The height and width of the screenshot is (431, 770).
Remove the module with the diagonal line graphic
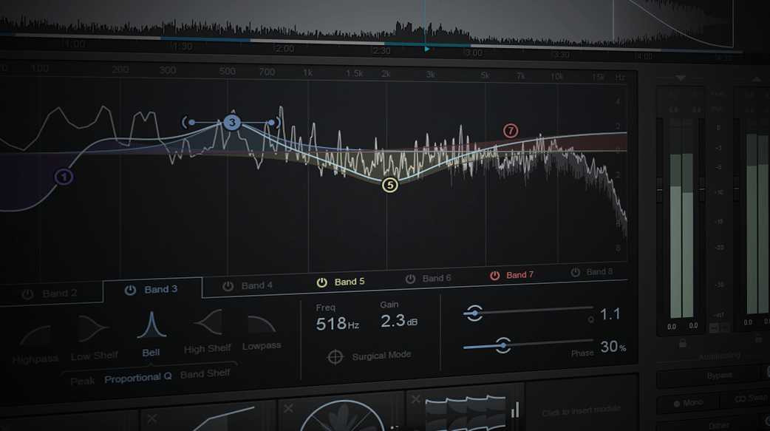[x=151, y=418]
